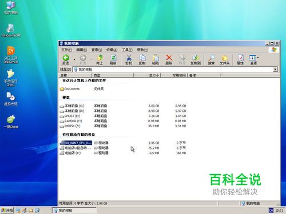The height and width of the screenshot is (214, 286).
Task: Click the Copy (复制) toolbar icon
Action: click(142, 59)
